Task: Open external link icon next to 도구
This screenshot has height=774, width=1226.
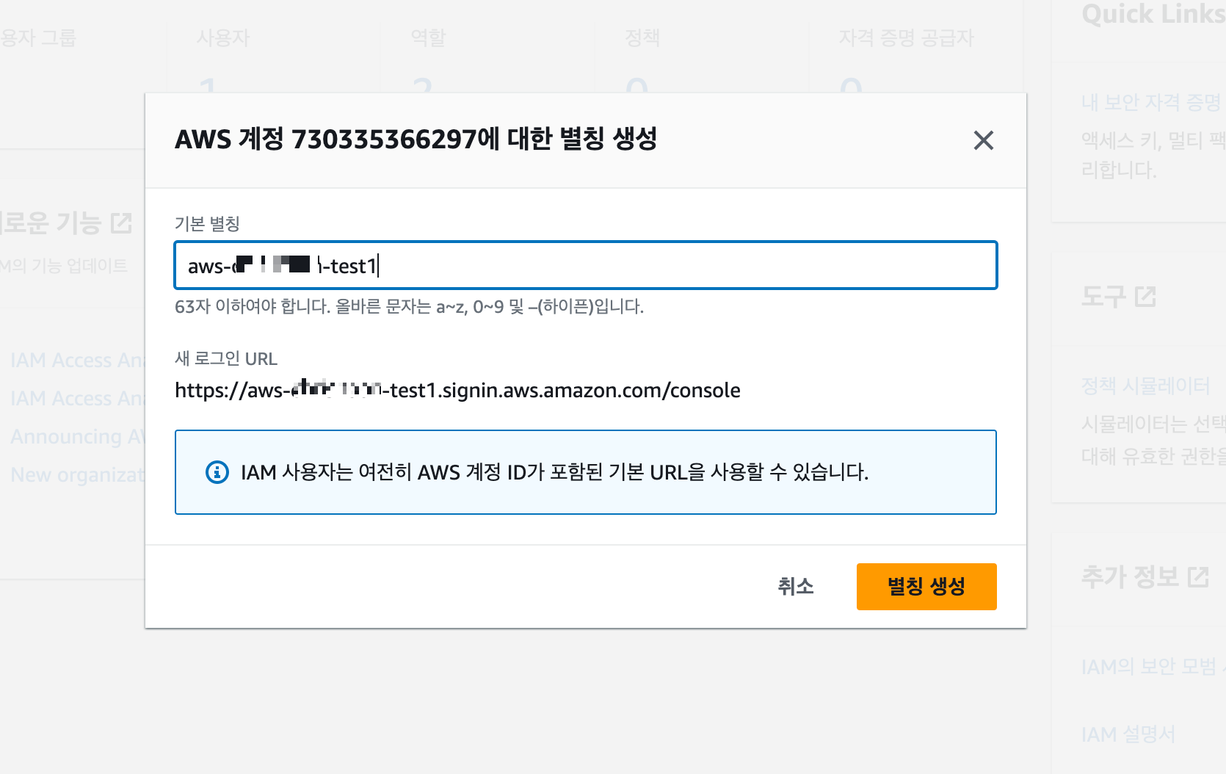Action: (1145, 297)
